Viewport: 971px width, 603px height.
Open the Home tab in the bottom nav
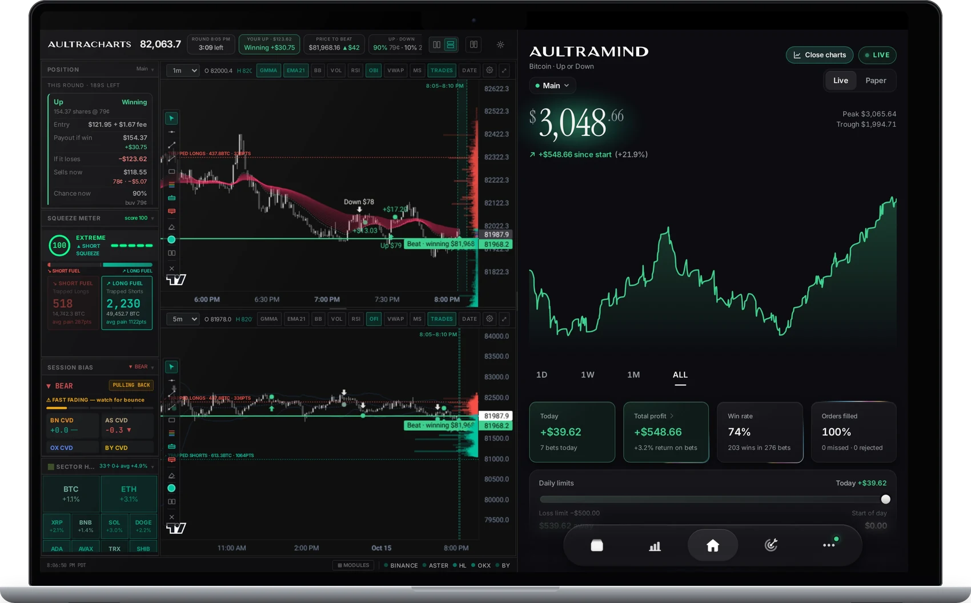[713, 546]
